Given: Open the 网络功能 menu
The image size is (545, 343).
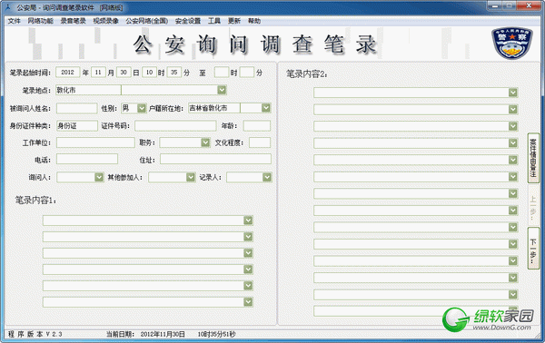Looking at the screenshot, I should [40, 21].
